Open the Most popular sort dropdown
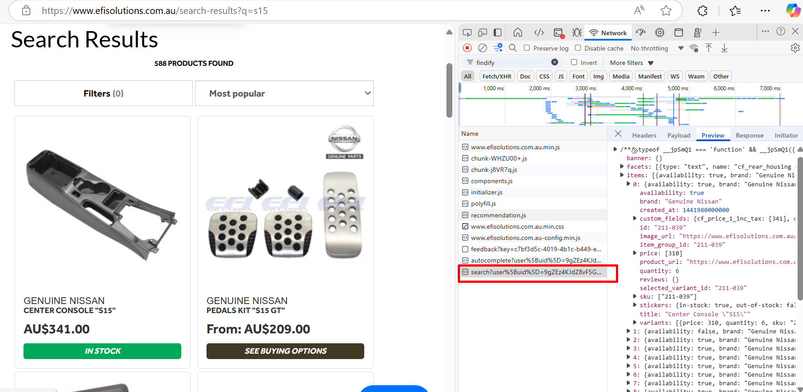Image resolution: width=803 pixels, height=392 pixels. click(284, 93)
